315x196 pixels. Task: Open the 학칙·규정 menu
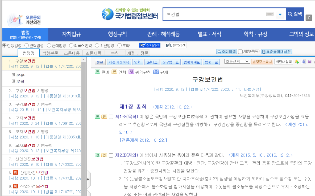[255, 34]
